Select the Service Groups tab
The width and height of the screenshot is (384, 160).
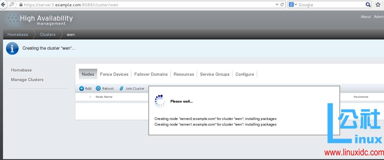click(x=214, y=74)
